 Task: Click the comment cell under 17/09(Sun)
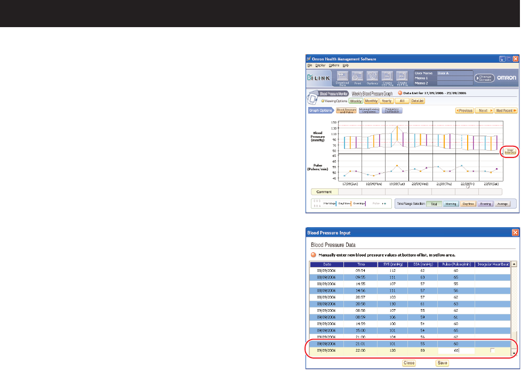350,192
